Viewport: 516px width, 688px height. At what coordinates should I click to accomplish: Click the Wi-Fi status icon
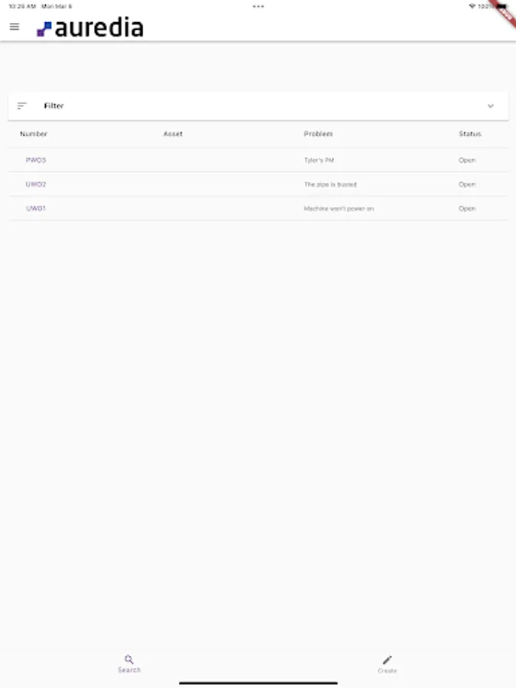click(472, 6)
